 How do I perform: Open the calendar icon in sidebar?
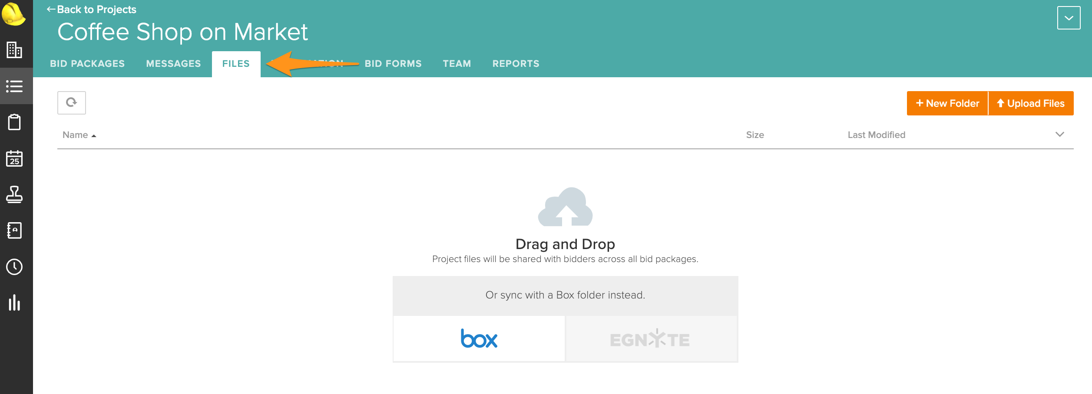pyautogui.click(x=14, y=158)
